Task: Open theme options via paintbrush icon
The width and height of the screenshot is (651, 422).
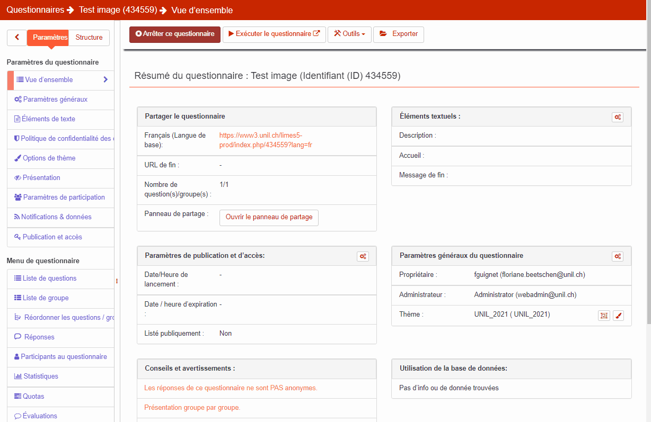Action: coord(618,316)
